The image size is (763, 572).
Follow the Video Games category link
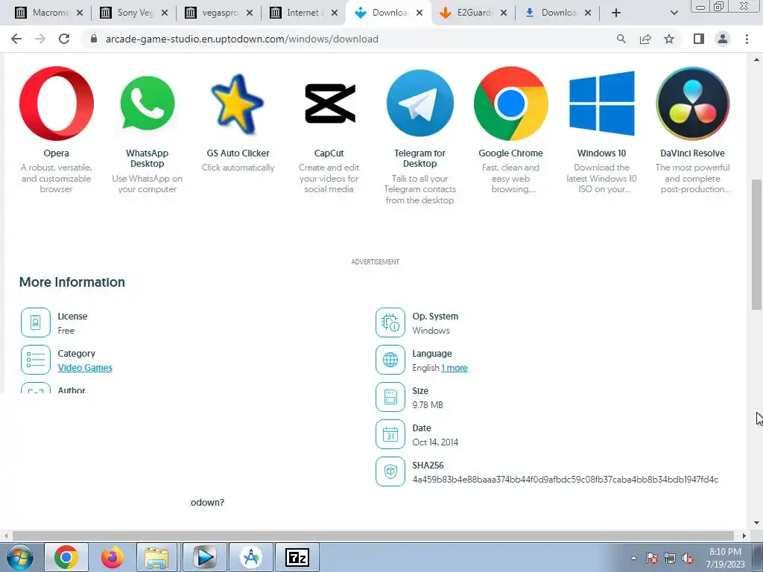coord(85,368)
